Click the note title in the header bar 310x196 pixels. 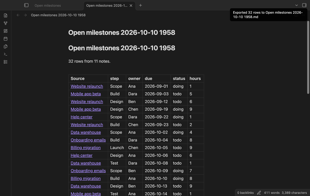point(58,15)
